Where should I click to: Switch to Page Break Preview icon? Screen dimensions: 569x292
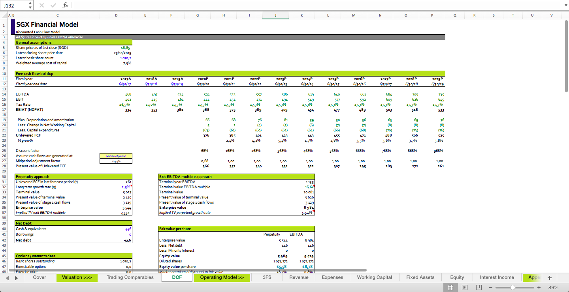(479, 288)
